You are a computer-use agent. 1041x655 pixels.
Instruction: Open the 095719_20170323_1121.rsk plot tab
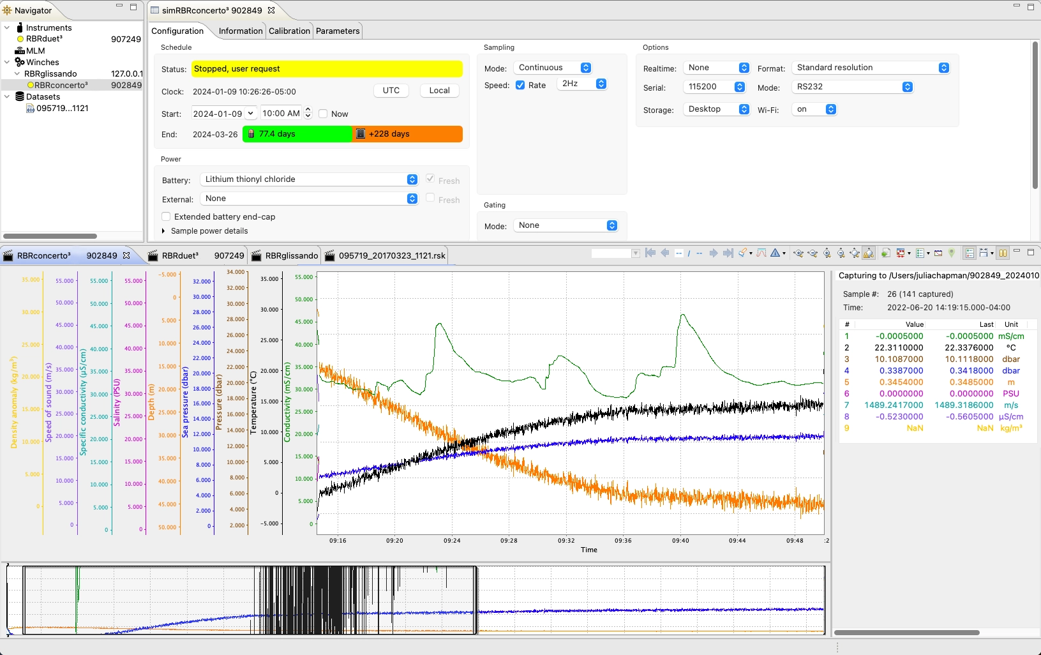click(386, 255)
